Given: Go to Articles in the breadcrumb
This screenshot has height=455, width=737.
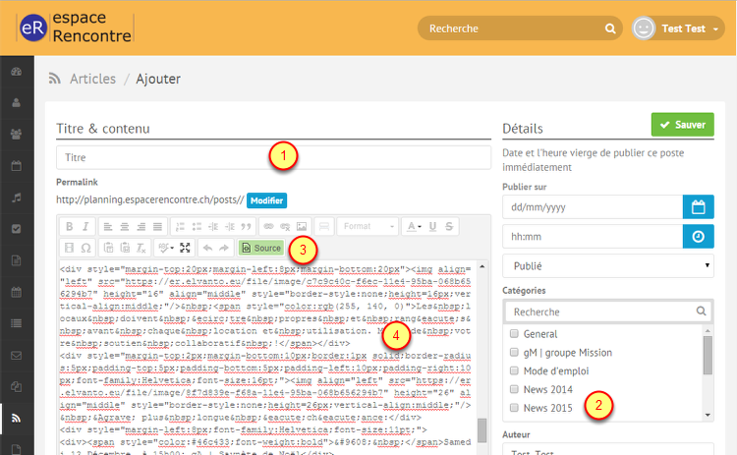Looking at the screenshot, I should 92,79.
